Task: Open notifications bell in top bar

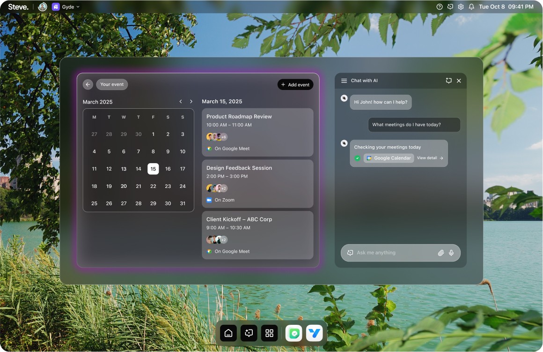Action: pyautogui.click(x=471, y=7)
